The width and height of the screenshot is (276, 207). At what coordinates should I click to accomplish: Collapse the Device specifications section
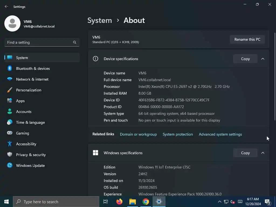[x=263, y=59]
